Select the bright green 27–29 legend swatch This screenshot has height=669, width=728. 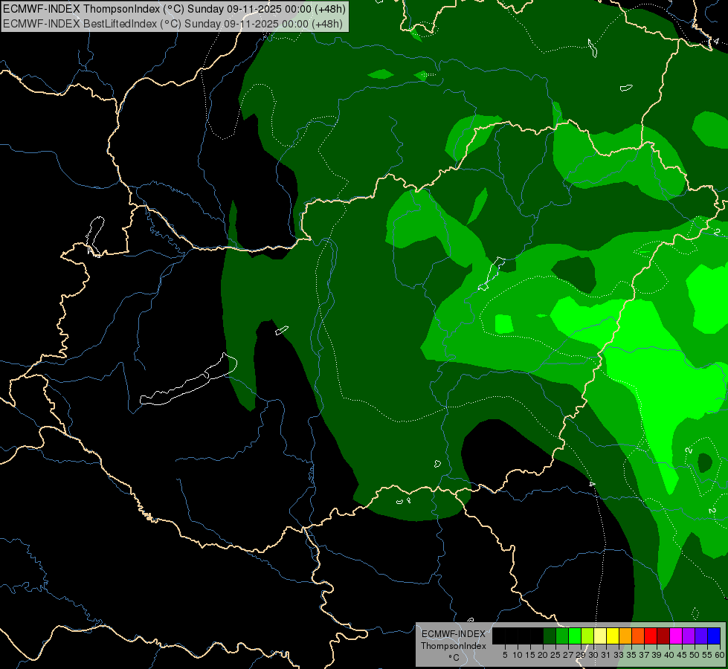[575, 636]
